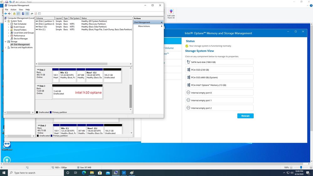Image resolution: width=313 pixels, height=176 pixels.
Task: Select Disk 2 Win (C:) partition block in Computer Management
Action: point(67,75)
